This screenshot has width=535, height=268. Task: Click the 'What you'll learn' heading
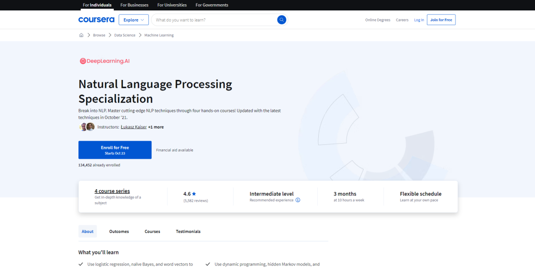click(99, 252)
